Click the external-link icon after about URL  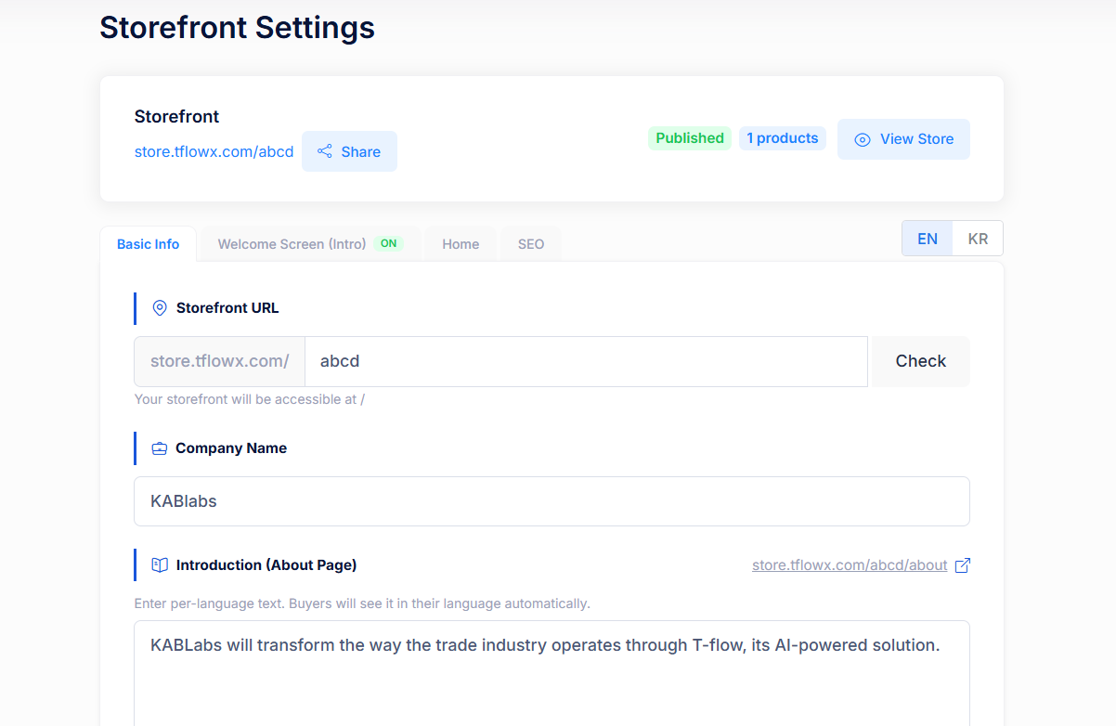click(x=963, y=565)
